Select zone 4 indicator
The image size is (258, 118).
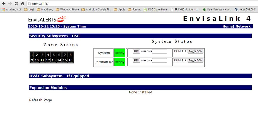click(48, 55)
